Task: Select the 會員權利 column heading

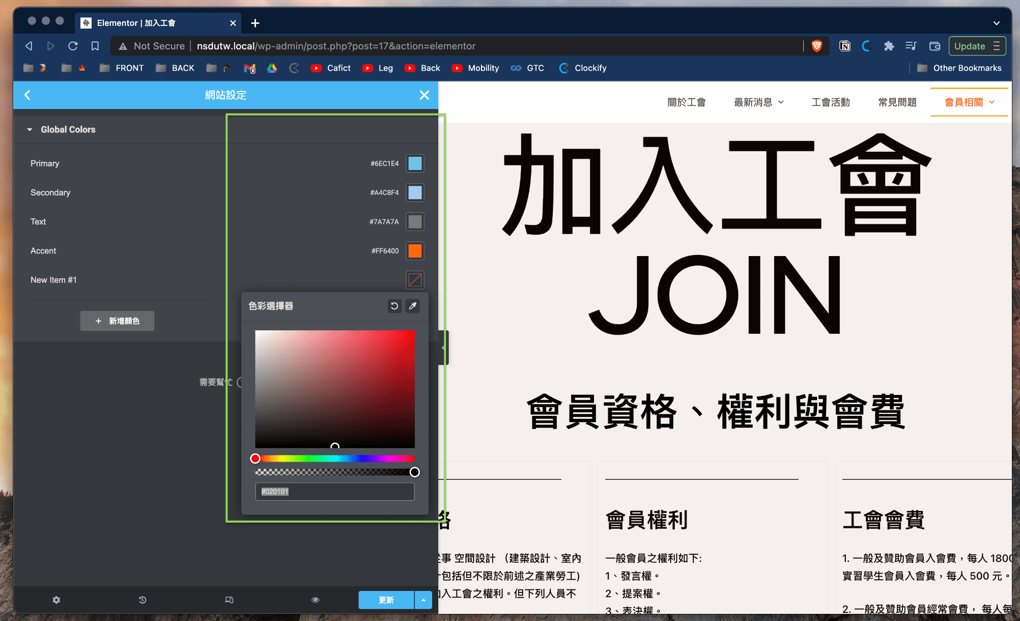Action: pyautogui.click(x=646, y=520)
